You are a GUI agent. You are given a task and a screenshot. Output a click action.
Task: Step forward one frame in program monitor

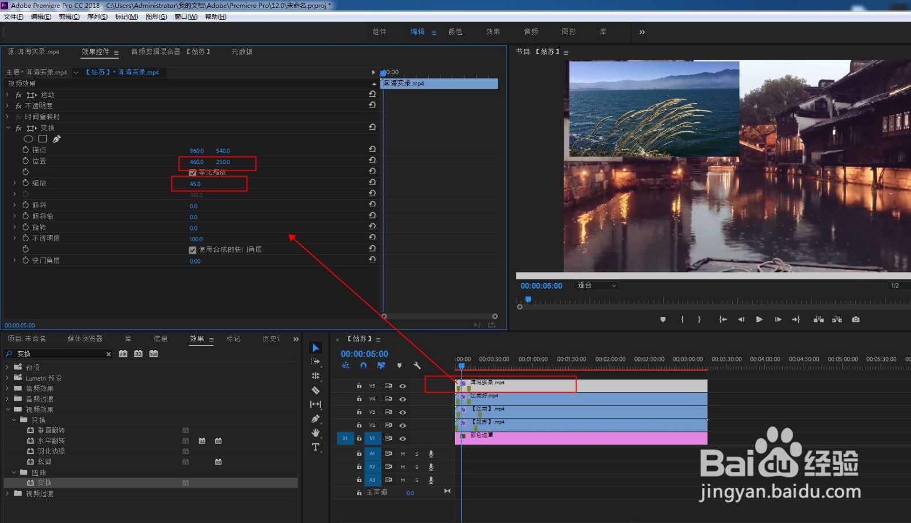(778, 319)
